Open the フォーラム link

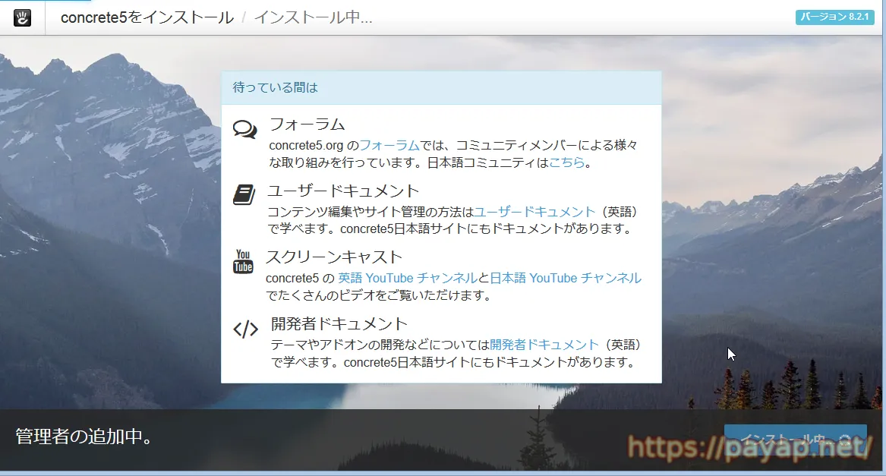[389, 145]
